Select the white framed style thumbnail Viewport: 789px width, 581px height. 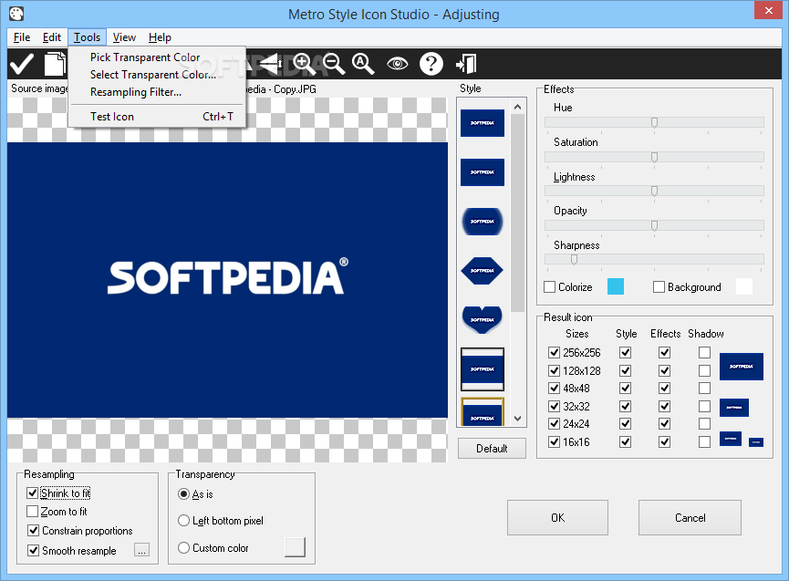[482, 369]
